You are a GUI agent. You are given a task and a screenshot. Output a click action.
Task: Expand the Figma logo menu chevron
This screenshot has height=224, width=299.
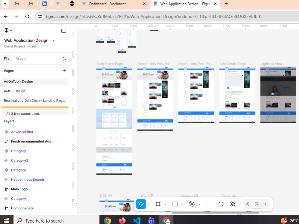[11, 31]
